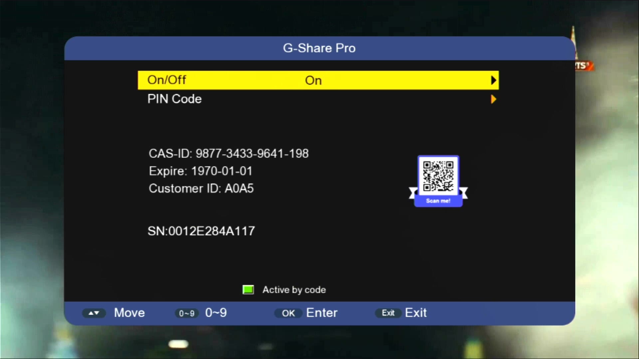Select the PIN Code menu row
The width and height of the screenshot is (639, 359).
click(x=318, y=99)
